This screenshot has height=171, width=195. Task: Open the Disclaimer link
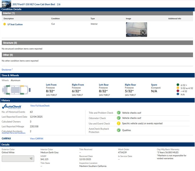(7, 70)
